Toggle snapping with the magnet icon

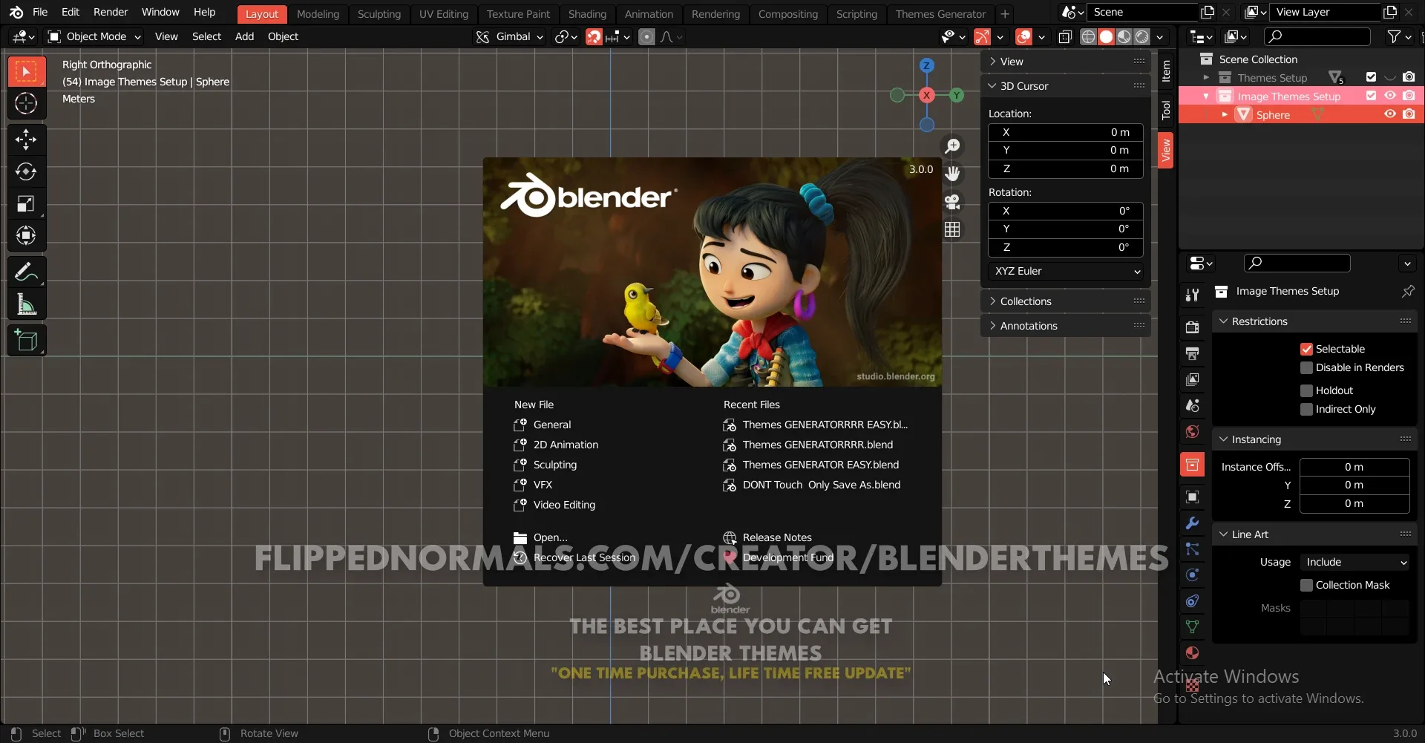(x=594, y=36)
